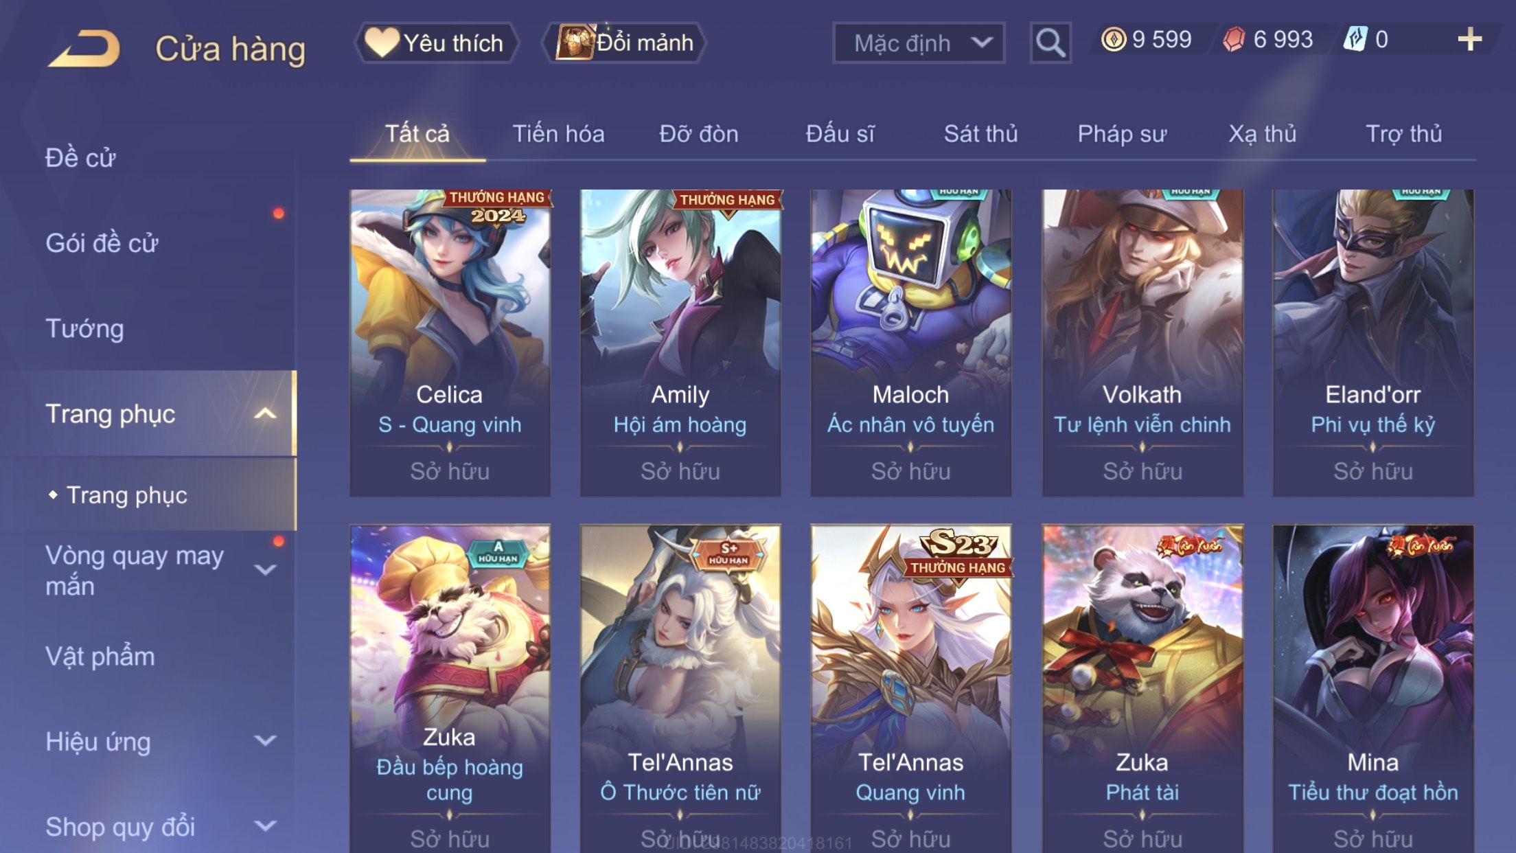This screenshot has height=853, width=1516.
Task: Open Gói đề cử in sidebar
Action: click(x=102, y=243)
